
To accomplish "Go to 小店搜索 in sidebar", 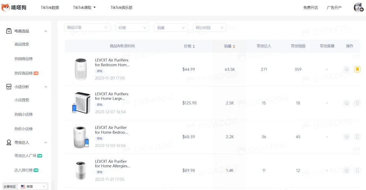I will [x=22, y=100].
